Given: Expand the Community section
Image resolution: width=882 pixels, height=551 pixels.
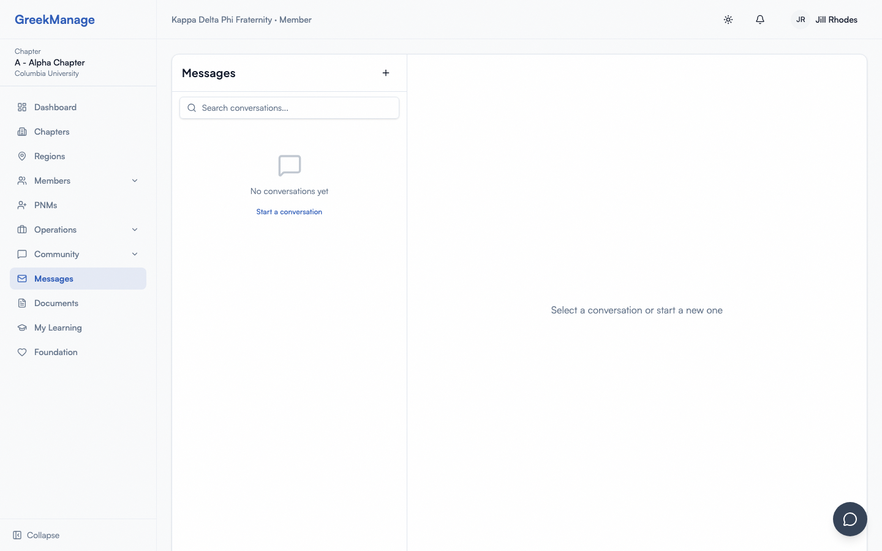Looking at the screenshot, I should pyautogui.click(x=135, y=254).
